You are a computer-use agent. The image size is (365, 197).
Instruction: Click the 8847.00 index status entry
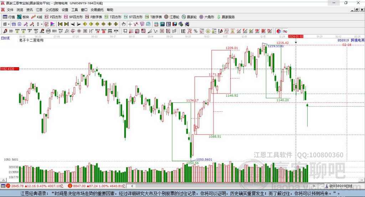(97, 186)
